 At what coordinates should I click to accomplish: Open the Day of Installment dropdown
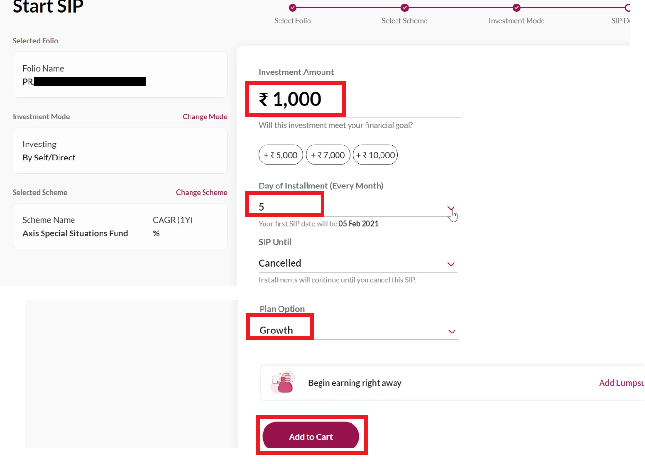click(x=451, y=209)
